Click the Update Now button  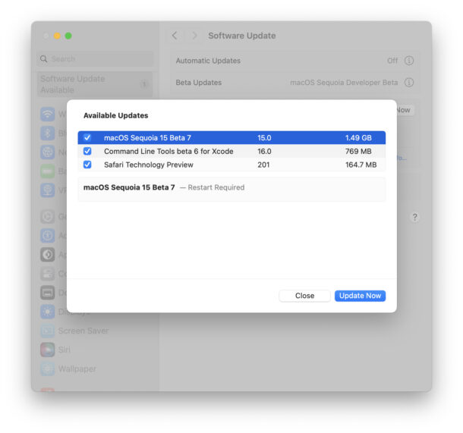coord(360,296)
